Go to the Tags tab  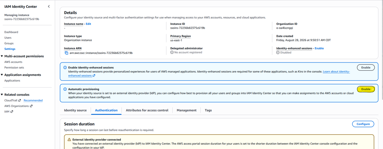[208, 110]
